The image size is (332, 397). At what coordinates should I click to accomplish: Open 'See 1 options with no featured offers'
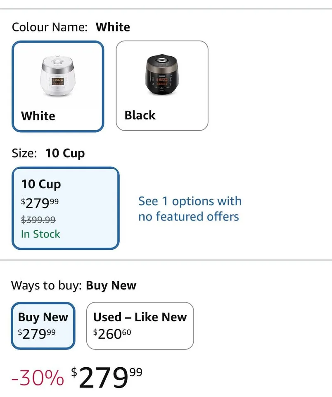point(189,208)
